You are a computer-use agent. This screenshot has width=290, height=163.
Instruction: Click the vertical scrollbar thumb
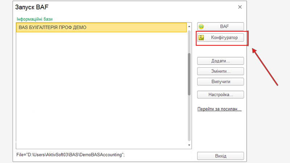tap(189, 74)
